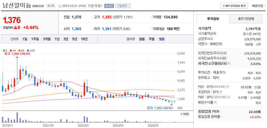Show the 일봉 daily candle chart
The image size is (267, 128).
pos(142,39)
